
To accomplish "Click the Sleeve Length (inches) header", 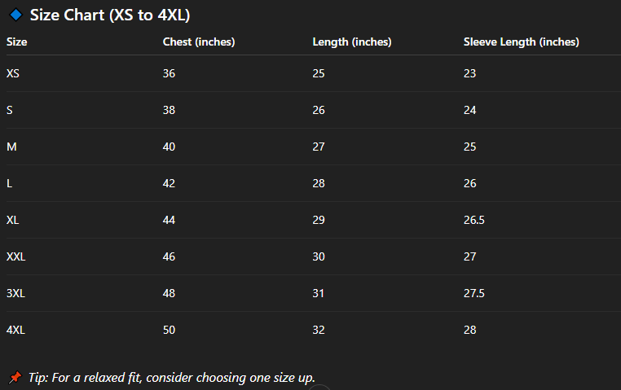I will pyautogui.click(x=521, y=42).
